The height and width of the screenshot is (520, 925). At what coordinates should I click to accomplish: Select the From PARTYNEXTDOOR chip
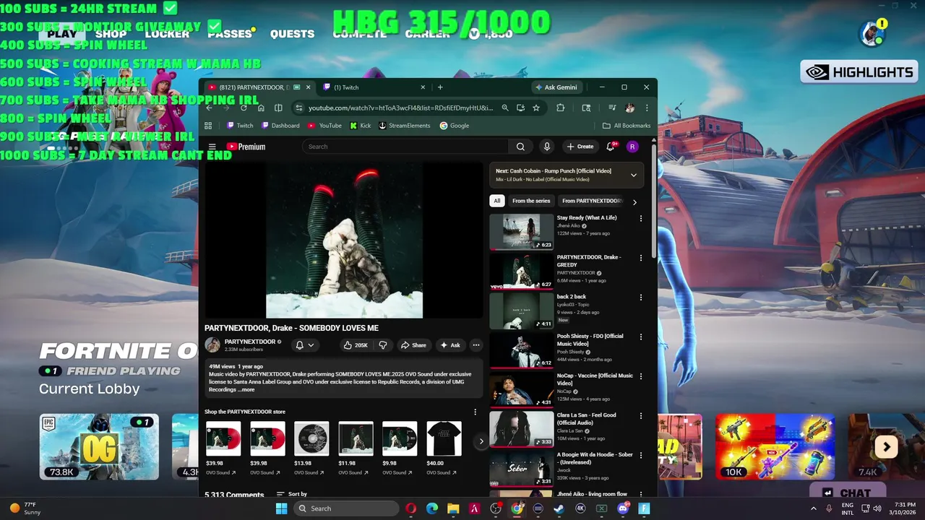tap(590, 201)
